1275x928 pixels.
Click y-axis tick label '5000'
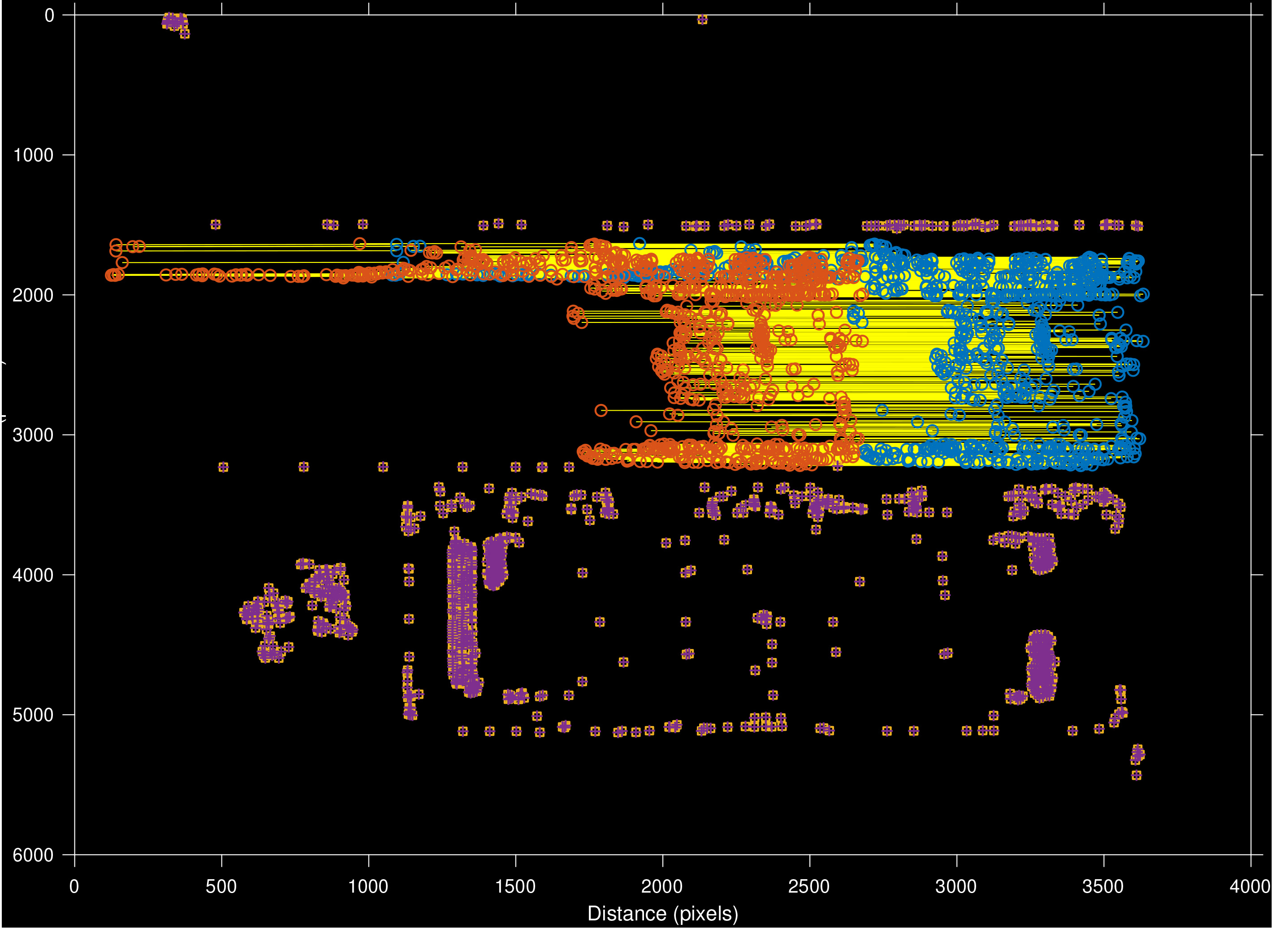[33, 715]
